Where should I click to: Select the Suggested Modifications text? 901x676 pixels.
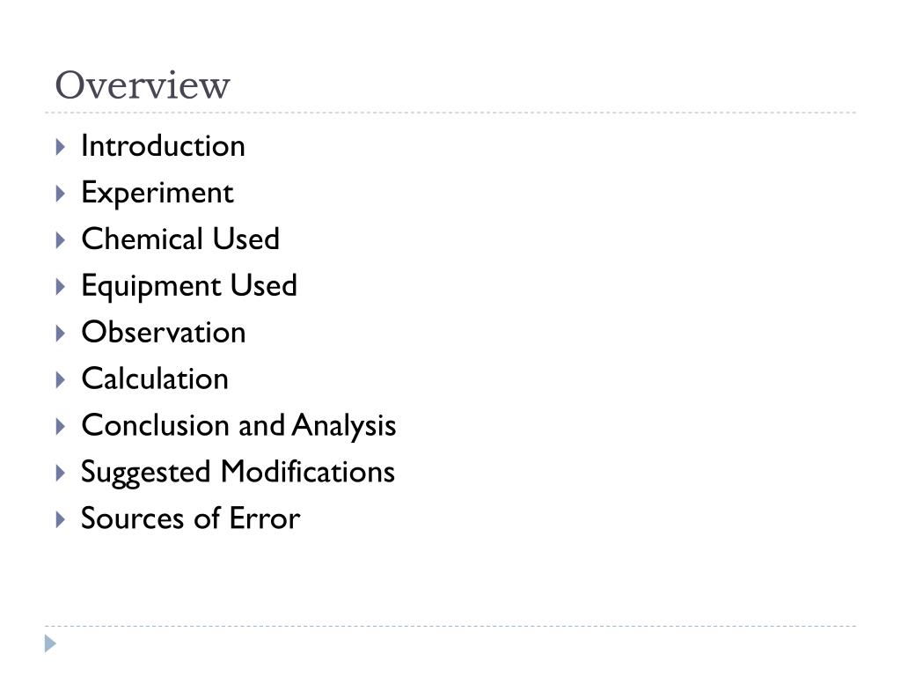click(x=238, y=473)
